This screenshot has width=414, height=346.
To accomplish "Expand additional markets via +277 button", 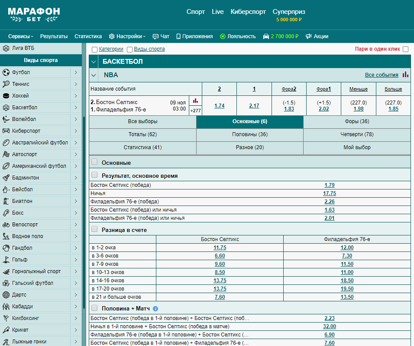I will [195, 111].
